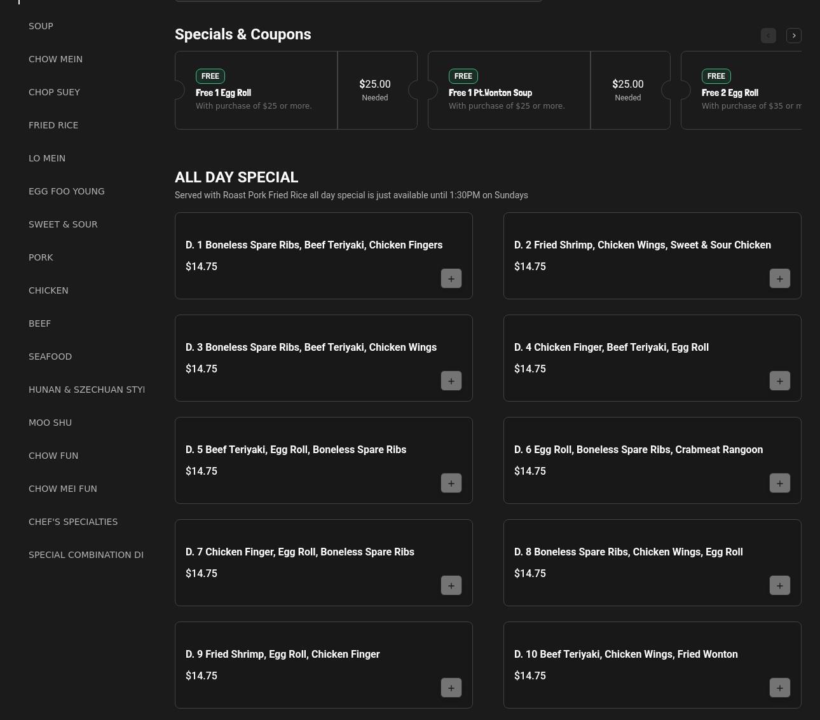Screen dimensions: 820x720
Task: Add D. 10 Beef Teriyaki, Fried Wonton
Action: click(x=779, y=688)
